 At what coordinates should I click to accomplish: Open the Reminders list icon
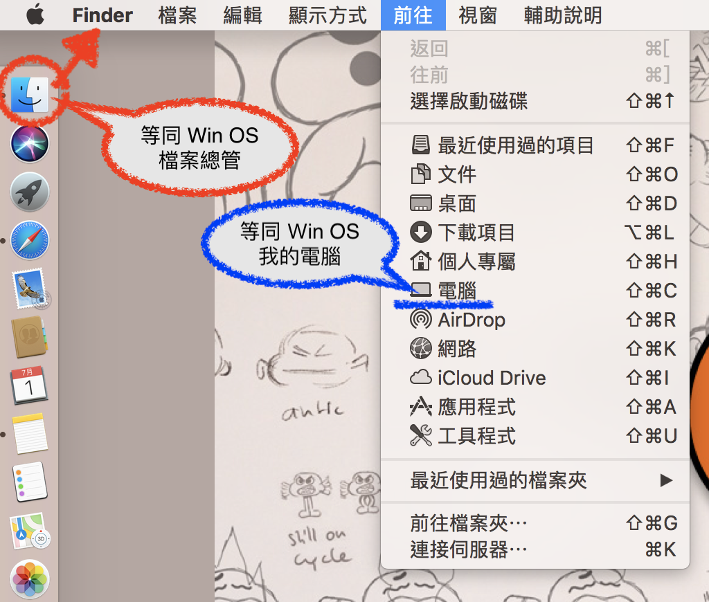coord(30,482)
